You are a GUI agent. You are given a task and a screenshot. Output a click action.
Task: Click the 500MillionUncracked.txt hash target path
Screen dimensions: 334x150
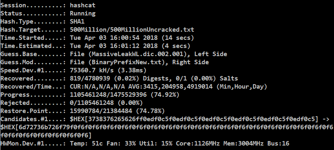pyautogui.click(x=132, y=30)
